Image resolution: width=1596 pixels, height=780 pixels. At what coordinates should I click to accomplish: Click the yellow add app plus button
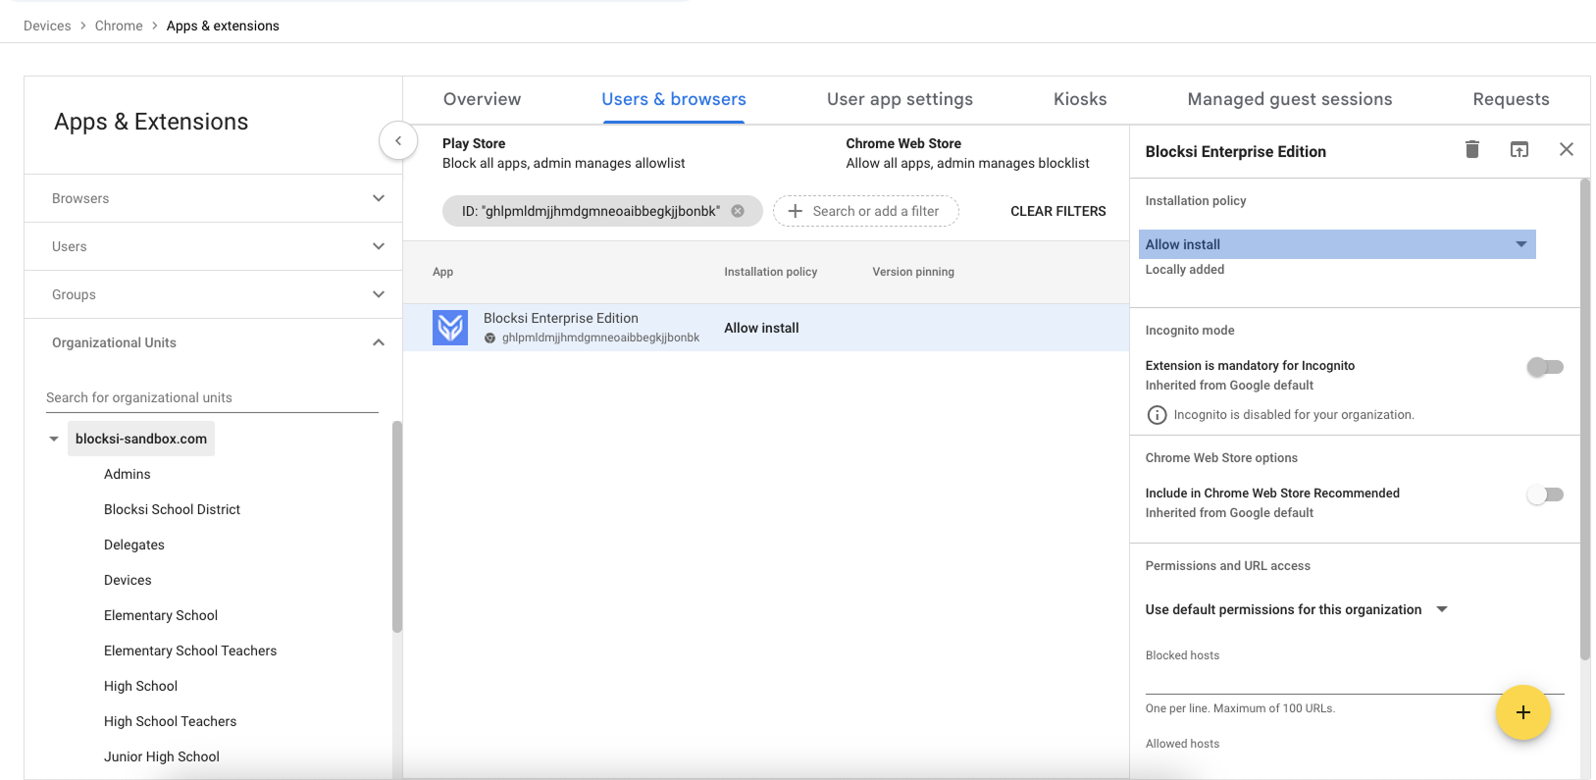[x=1523, y=712]
